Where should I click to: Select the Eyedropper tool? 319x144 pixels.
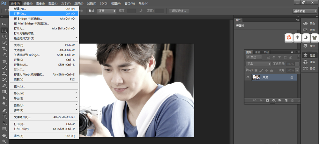tap(4, 55)
